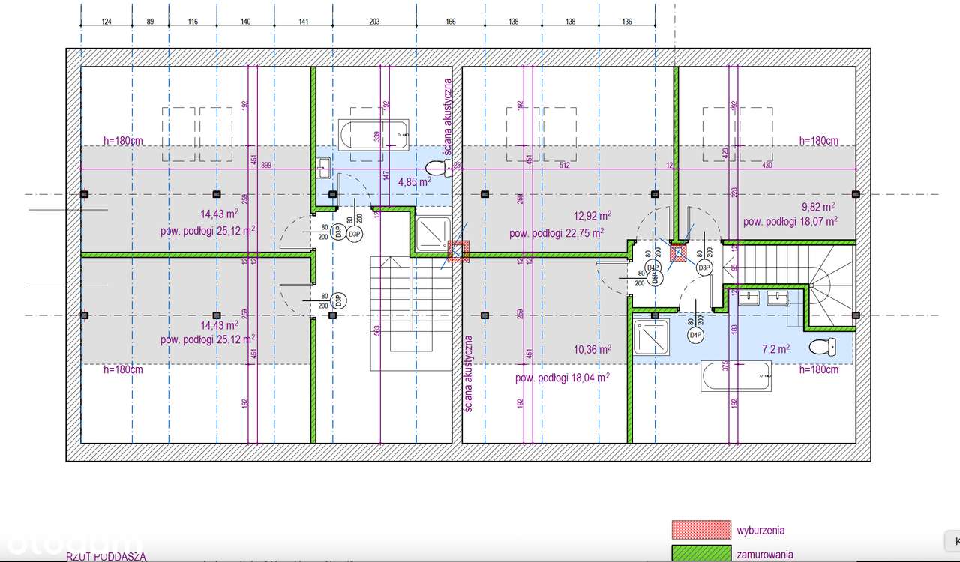Click the wyburzenia legend color swatch
The image size is (960, 562).
[702, 530]
